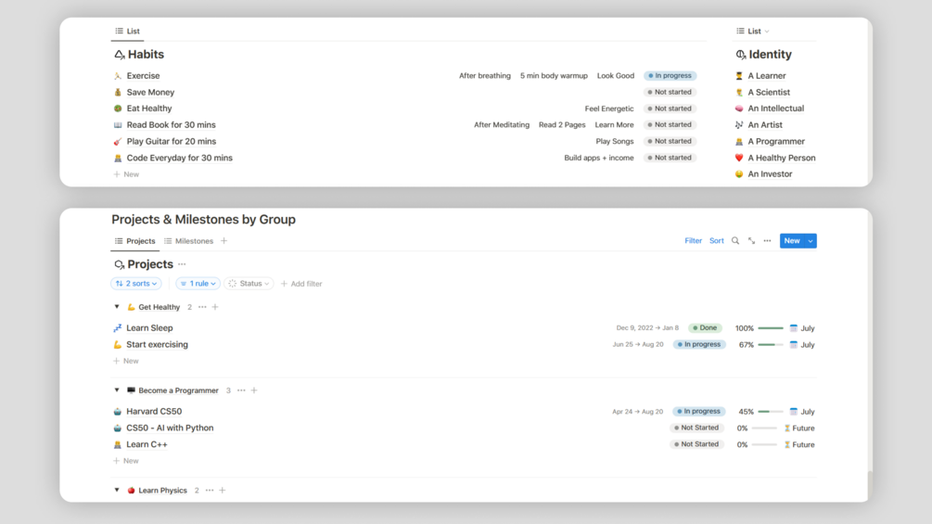Add a new view with the plus icon after Milestones

(x=223, y=241)
